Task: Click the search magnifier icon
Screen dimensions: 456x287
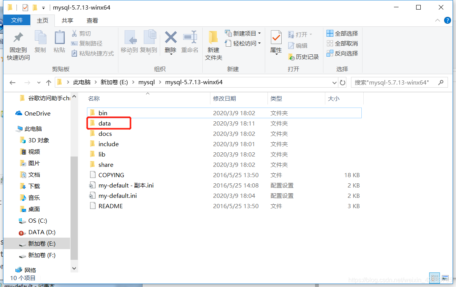Action: (x=441, y=83)
